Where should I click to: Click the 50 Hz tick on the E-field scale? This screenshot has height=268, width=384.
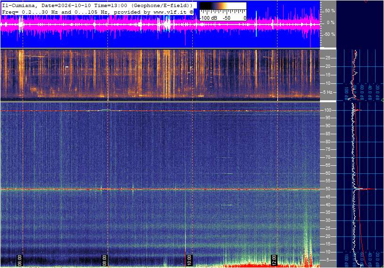327,189
